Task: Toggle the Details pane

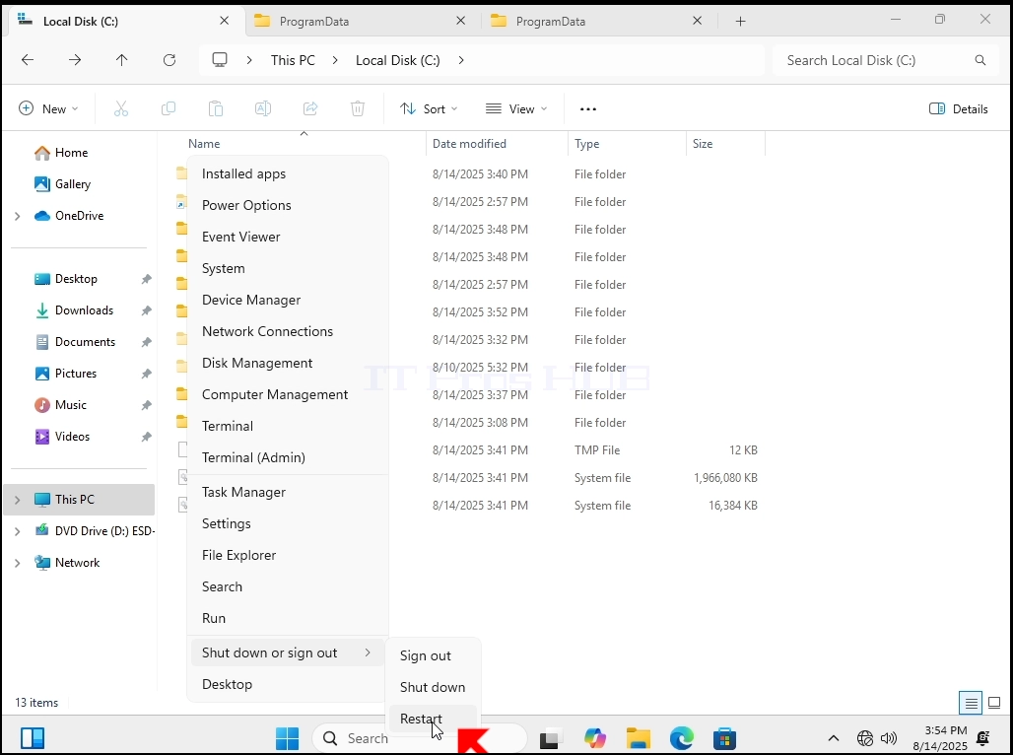Action: (x=958, y=109)
